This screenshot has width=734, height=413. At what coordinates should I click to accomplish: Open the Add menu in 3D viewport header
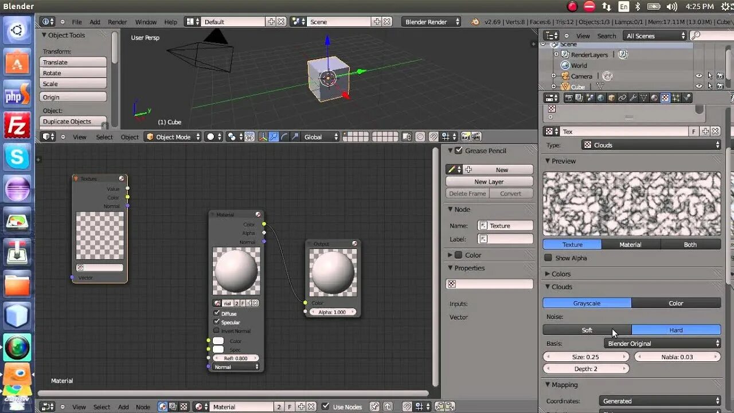(x=95, y=22)
